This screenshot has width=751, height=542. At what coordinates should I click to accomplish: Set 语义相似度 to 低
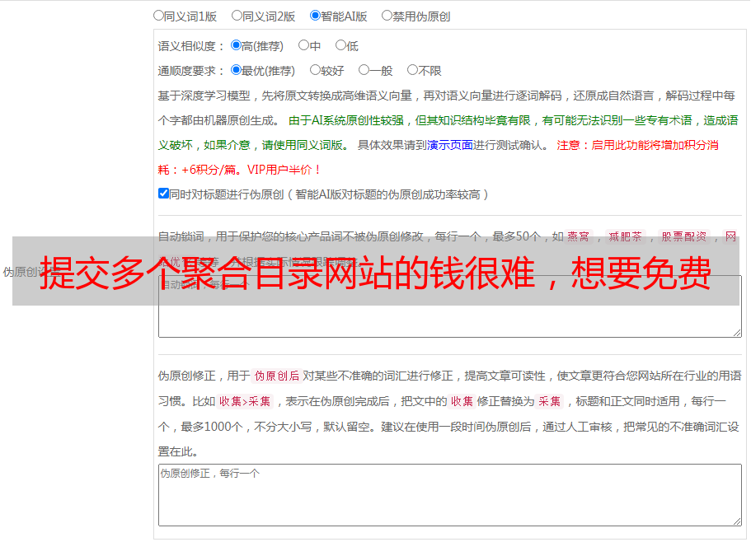point(340,45)
